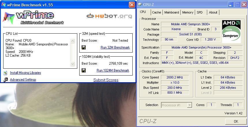Click the Bus Speed value 200.0 MHz

[175, 88]
